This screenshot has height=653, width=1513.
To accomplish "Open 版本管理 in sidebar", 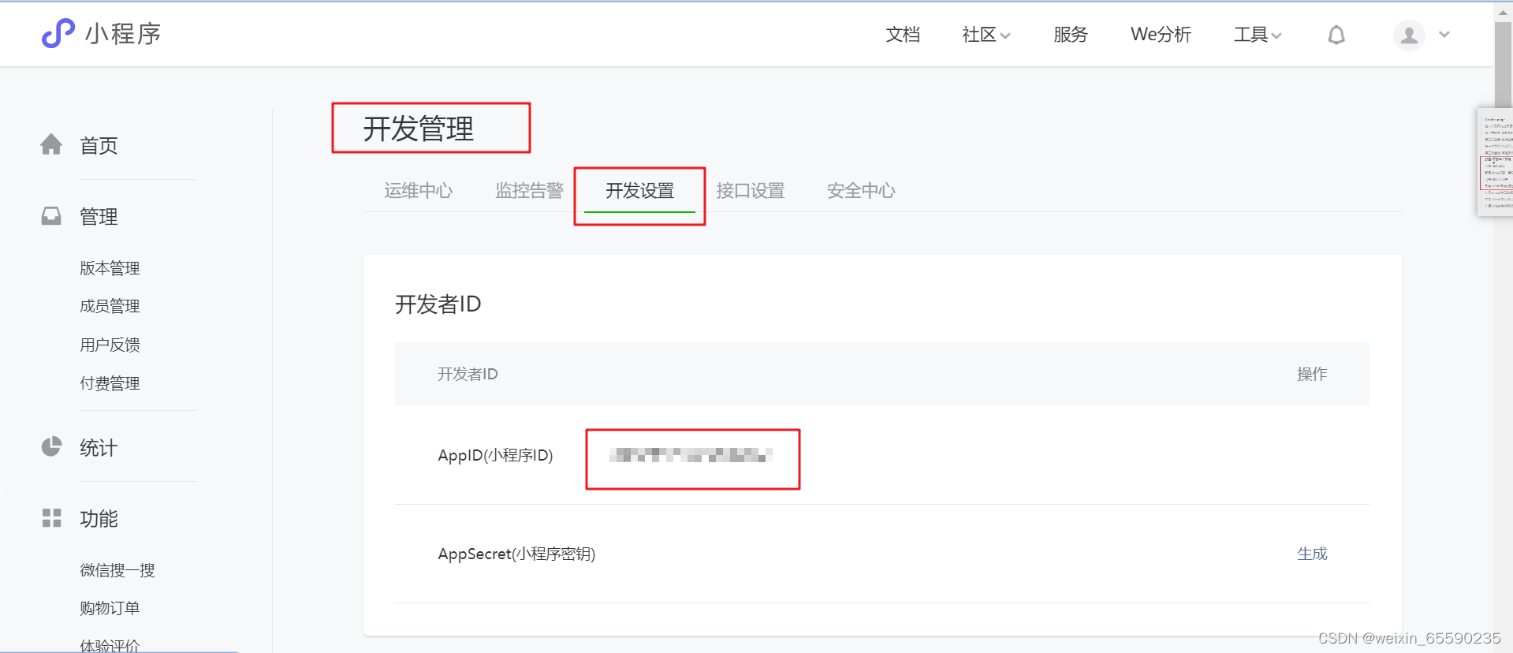I will [x=110, y=268].
